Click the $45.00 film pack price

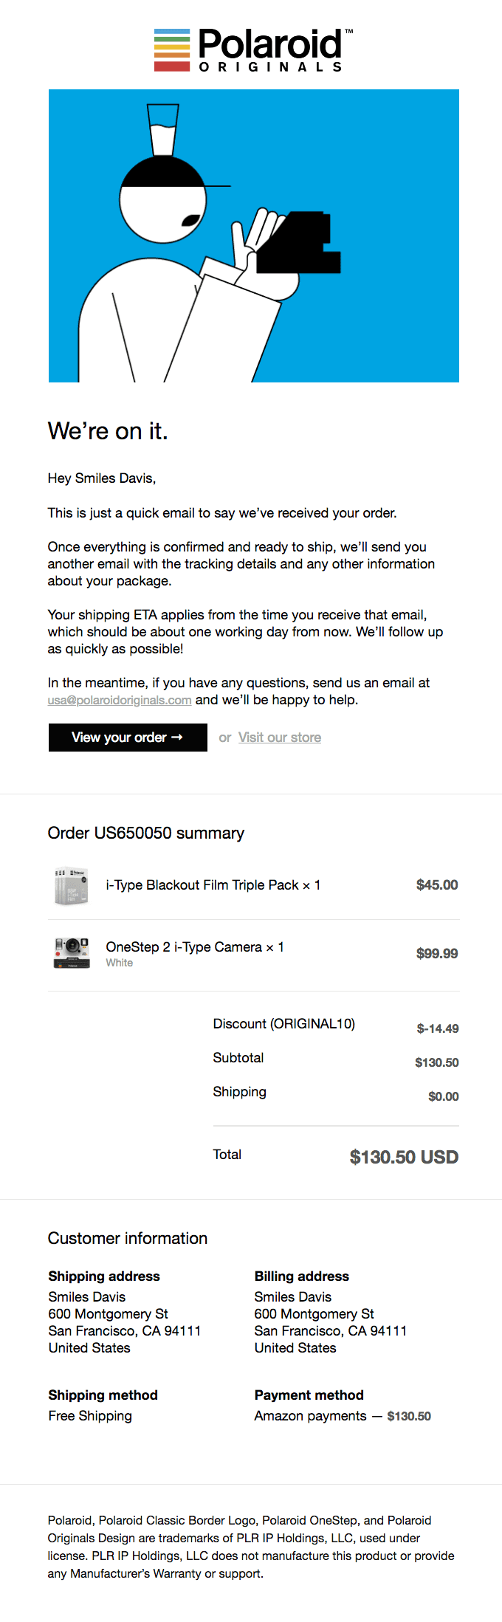[x=436, y=885]
